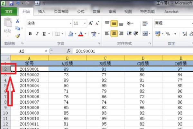This screenshot has width=193, height=129.
Task: Open the alignment 对齐方式 dialog launcher
Action: tap(150, 43)
